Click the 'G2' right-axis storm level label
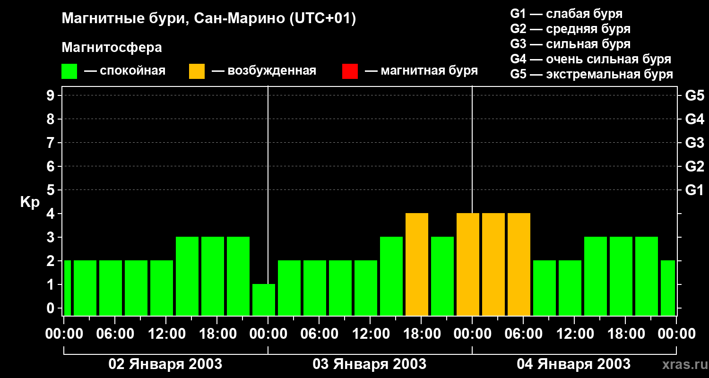Viewport: 709px width, 378px height. [694, 167]
